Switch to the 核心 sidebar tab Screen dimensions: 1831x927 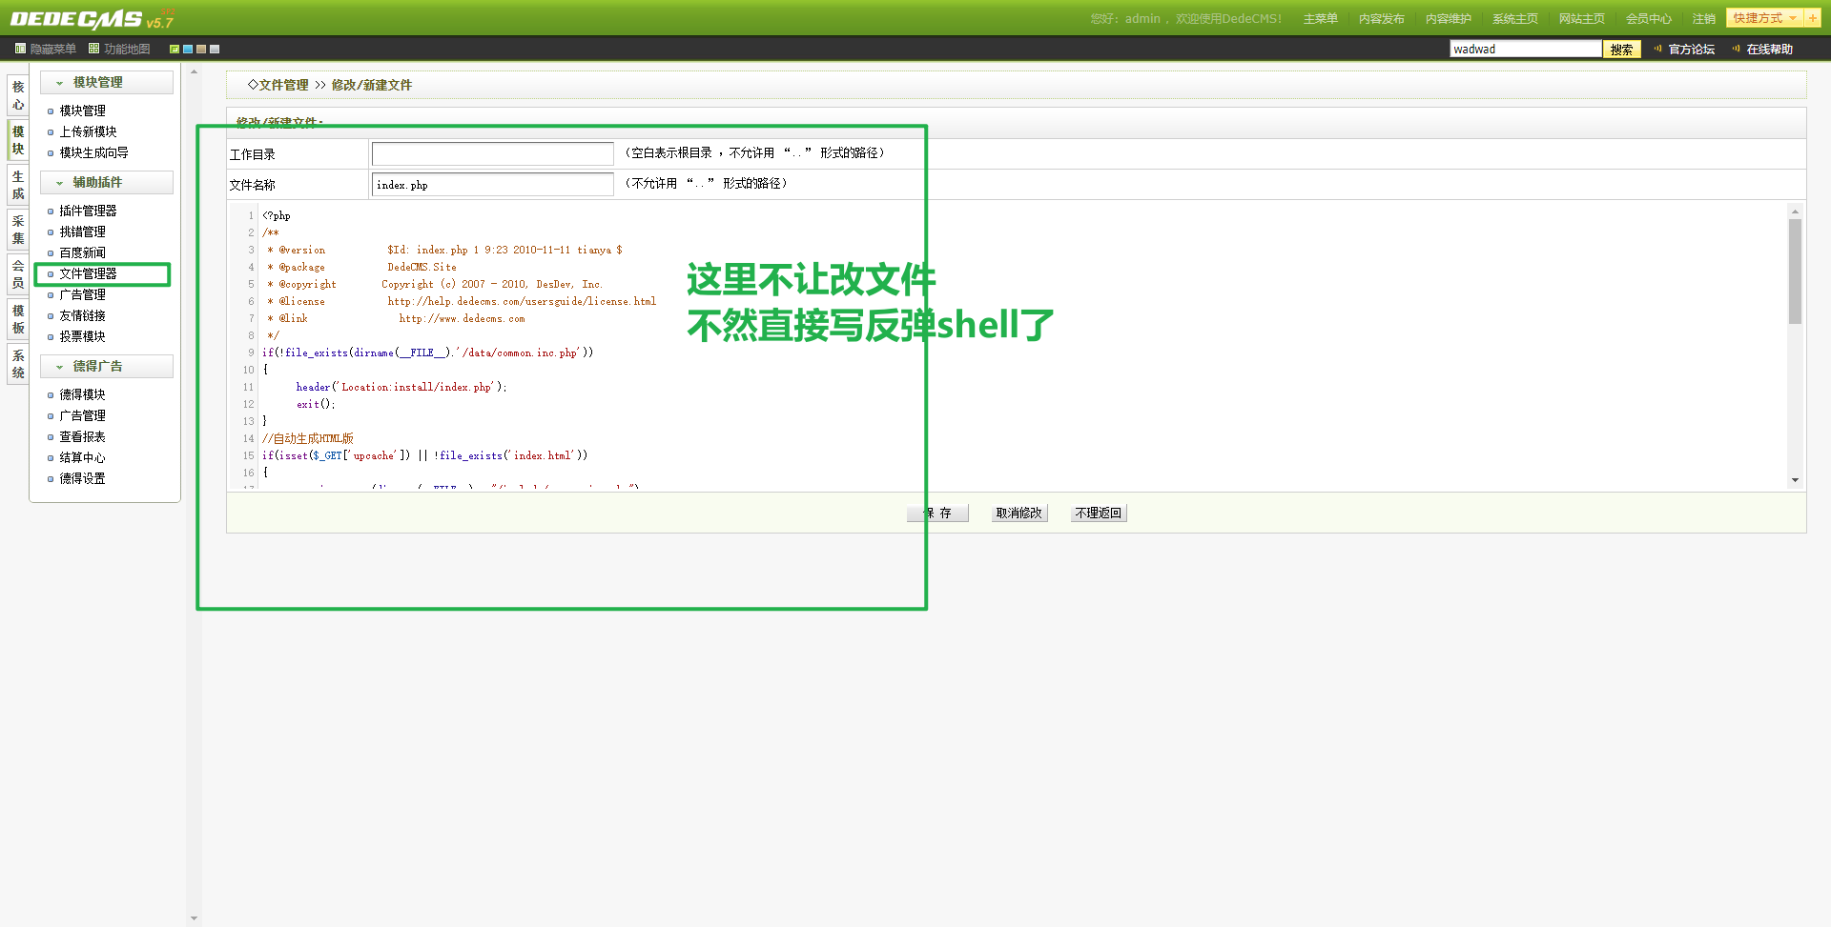point(18,95)
